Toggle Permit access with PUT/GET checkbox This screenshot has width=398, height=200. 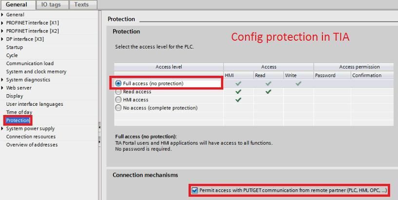[195, 190]
